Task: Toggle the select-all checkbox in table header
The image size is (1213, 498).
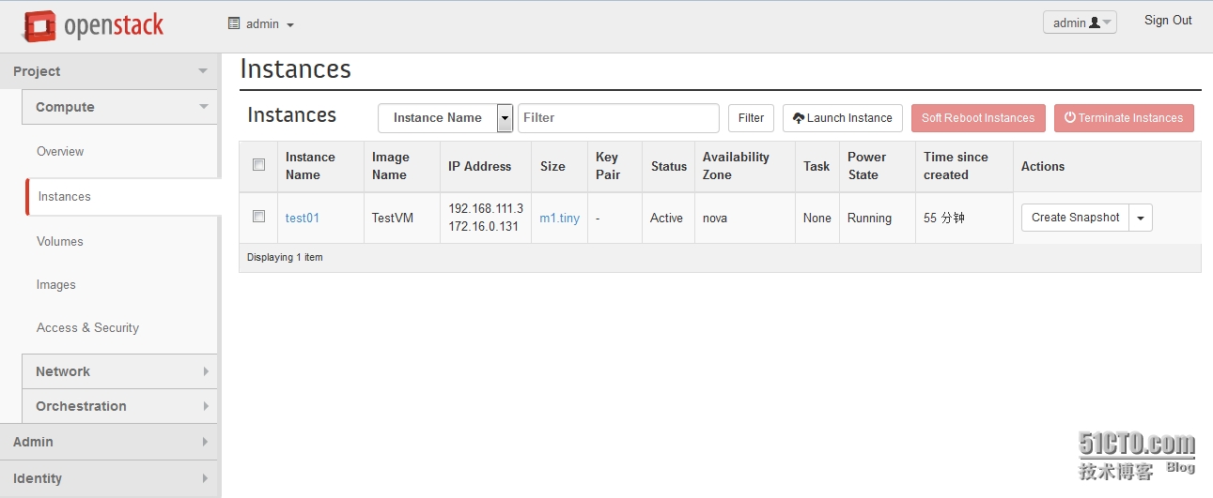Action: [259, 165]
